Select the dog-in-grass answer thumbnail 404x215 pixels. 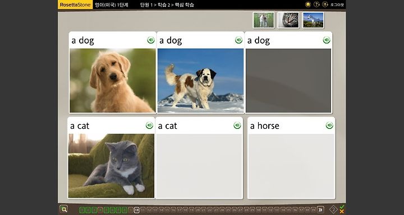[x=264, y=20]
